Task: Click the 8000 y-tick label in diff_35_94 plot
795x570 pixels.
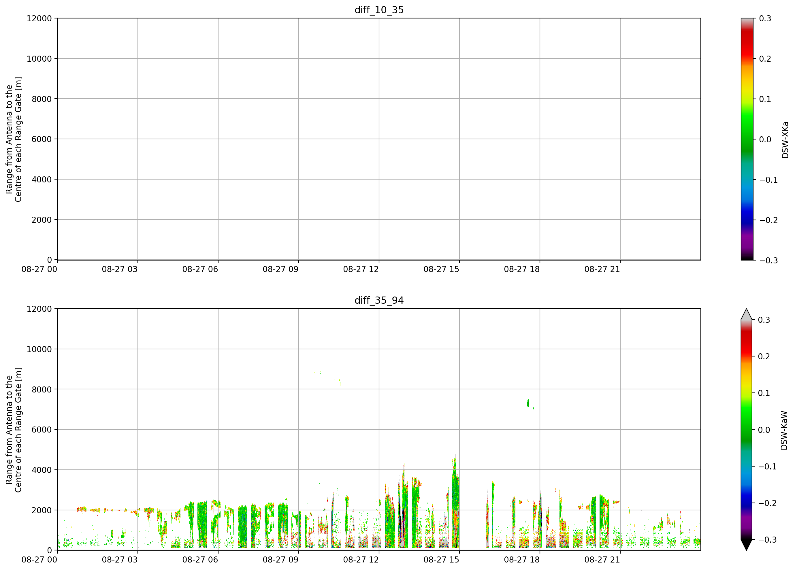Action: pos(41,389)
